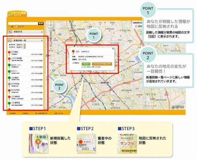Click the green pin beside ○○バー
197x160 pixels.
9,72
